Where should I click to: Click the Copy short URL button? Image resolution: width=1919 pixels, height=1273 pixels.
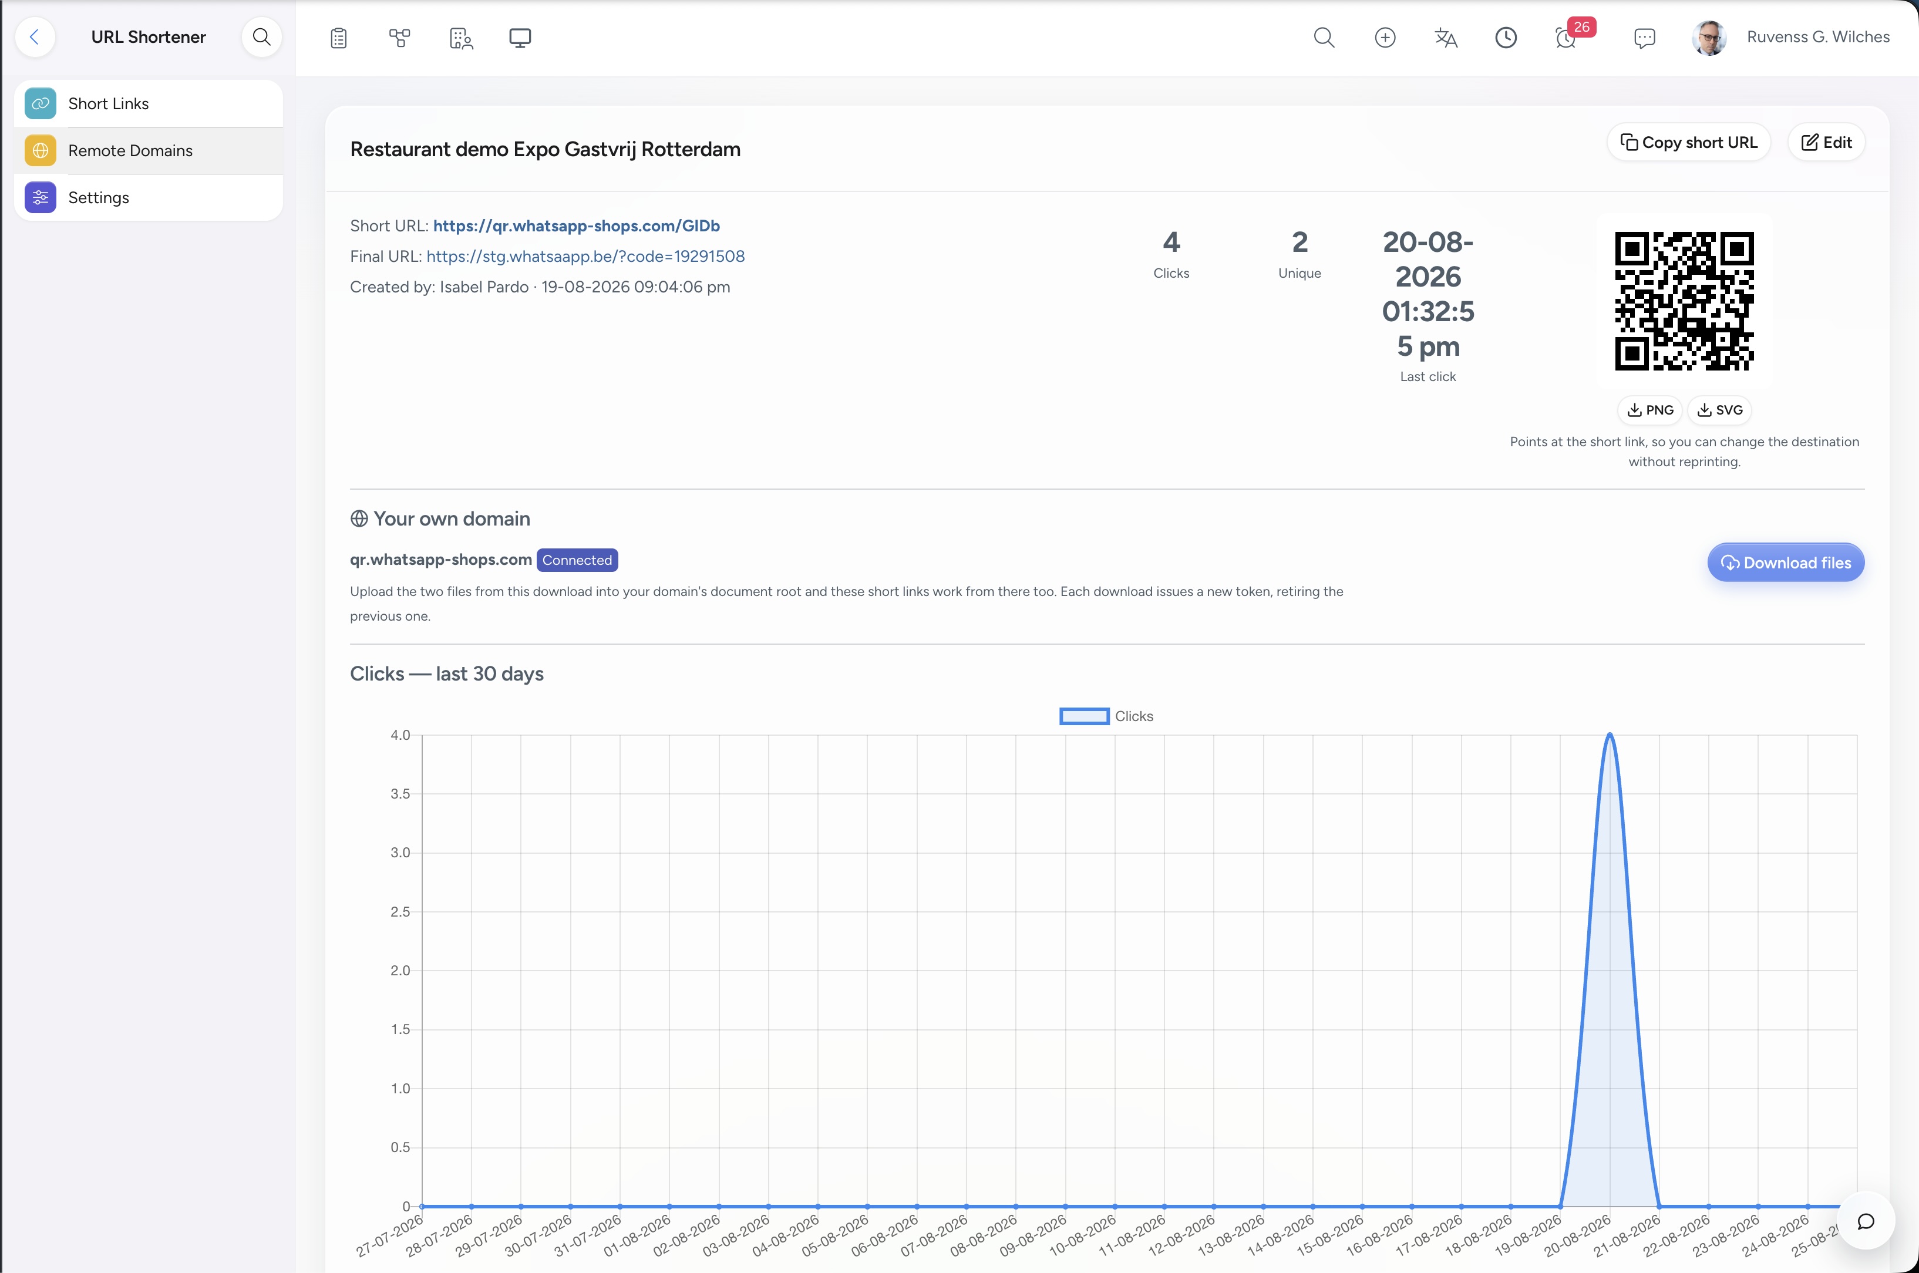[1688, 142]
